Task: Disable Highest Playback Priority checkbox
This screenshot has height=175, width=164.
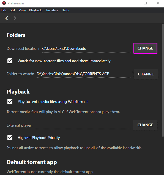Action: [x=10, y=138]
